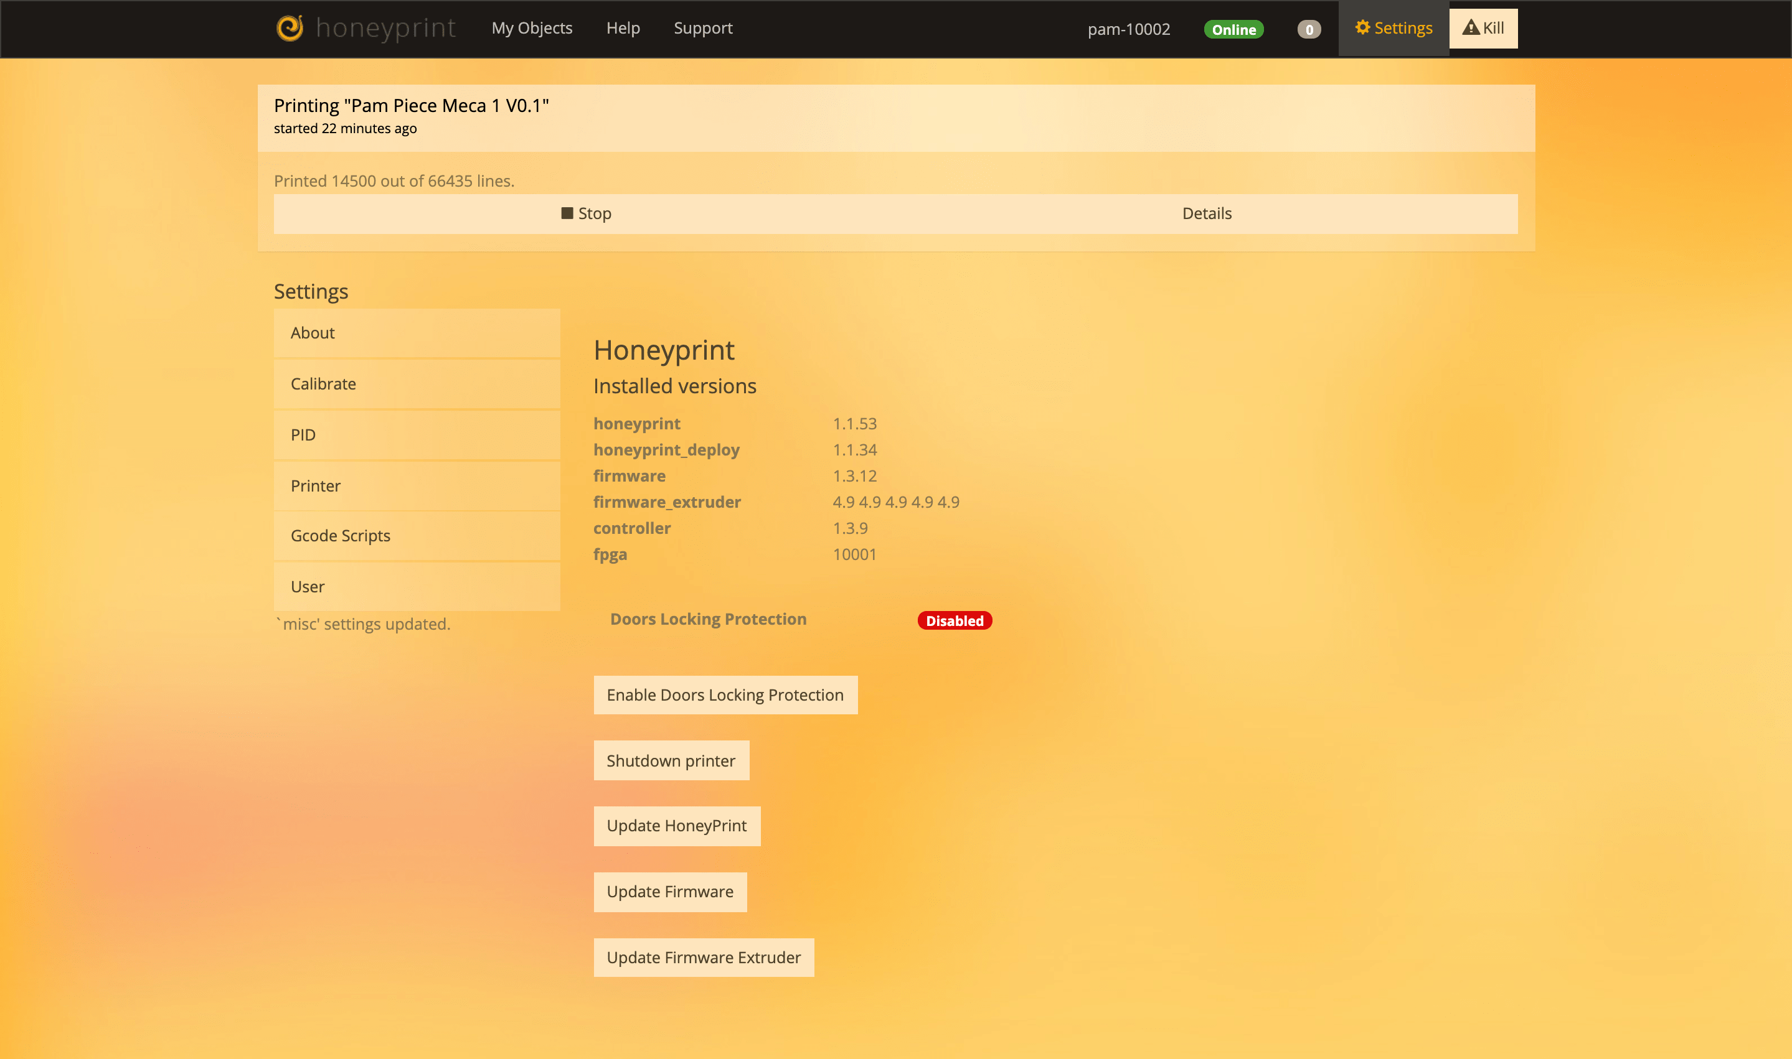Click the Details link for print job
1792x1059 pixels.
(x=1208, y=213)
